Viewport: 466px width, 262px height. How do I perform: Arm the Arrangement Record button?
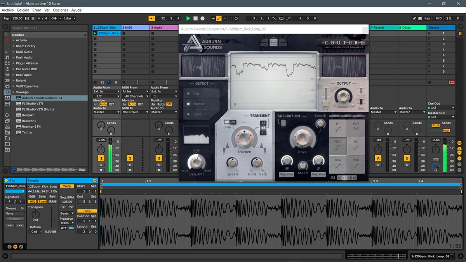pos(202,18)
